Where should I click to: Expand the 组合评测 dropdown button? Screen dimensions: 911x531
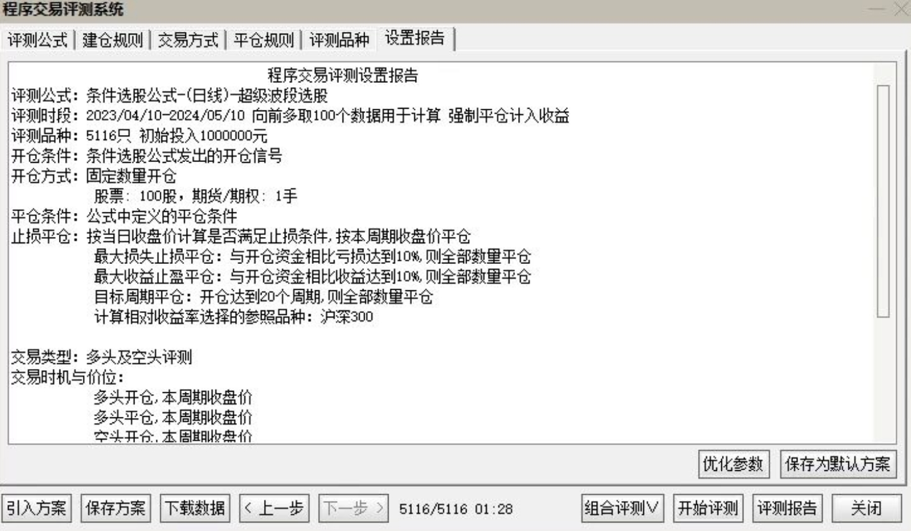622,508
